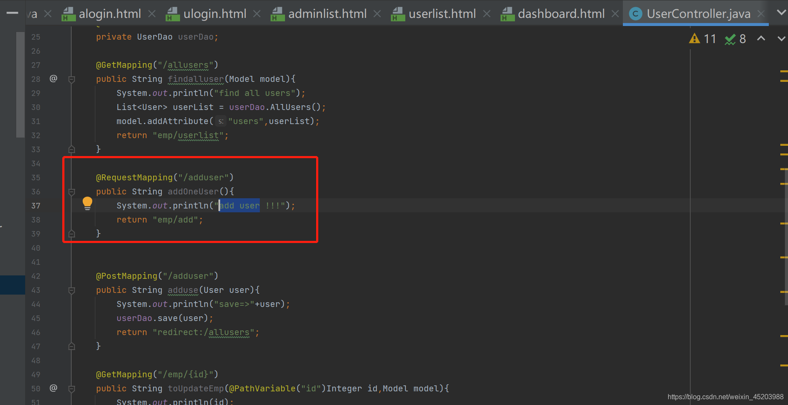Viewport: 788px width, 405px height.
Task: Close the UserController.java tab
Action: pyautogui.click(x=761, y=14)
